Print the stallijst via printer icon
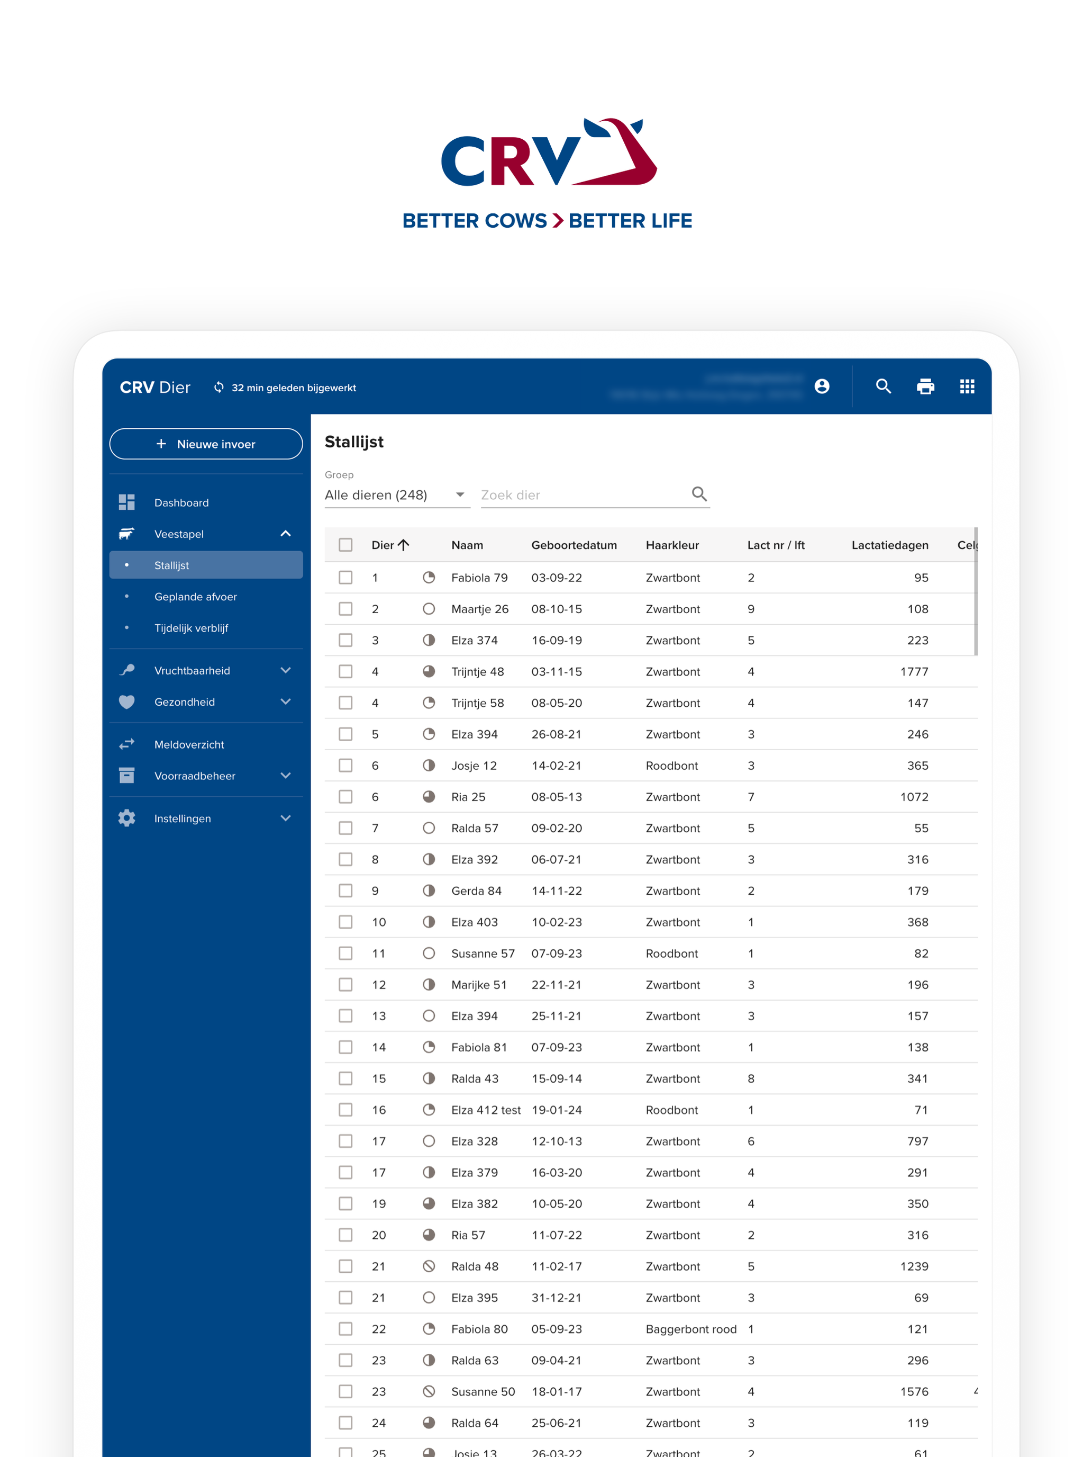 pyautogui.click(x=925, y=386)
